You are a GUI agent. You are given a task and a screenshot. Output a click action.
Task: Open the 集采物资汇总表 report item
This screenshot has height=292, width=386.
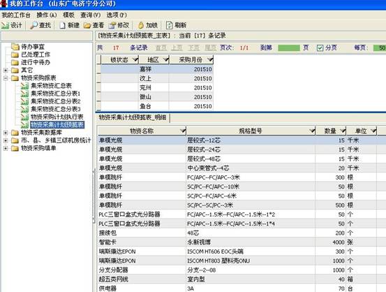coord(51,86)
